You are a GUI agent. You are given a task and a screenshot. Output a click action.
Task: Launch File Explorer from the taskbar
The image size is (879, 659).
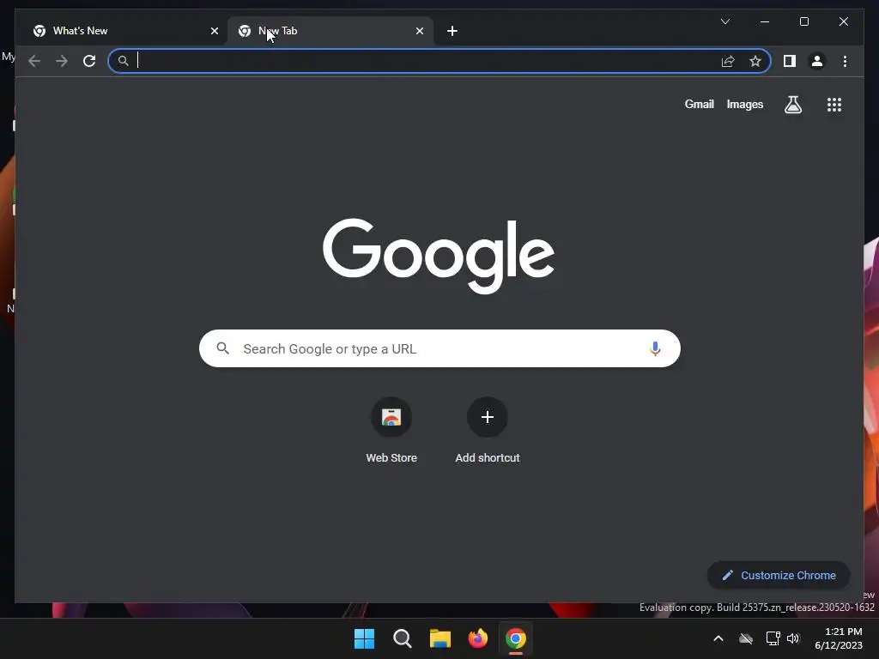coord(440,638)
